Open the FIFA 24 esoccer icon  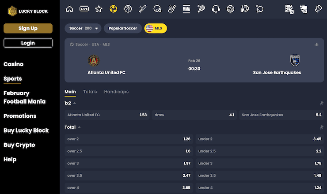304,9
